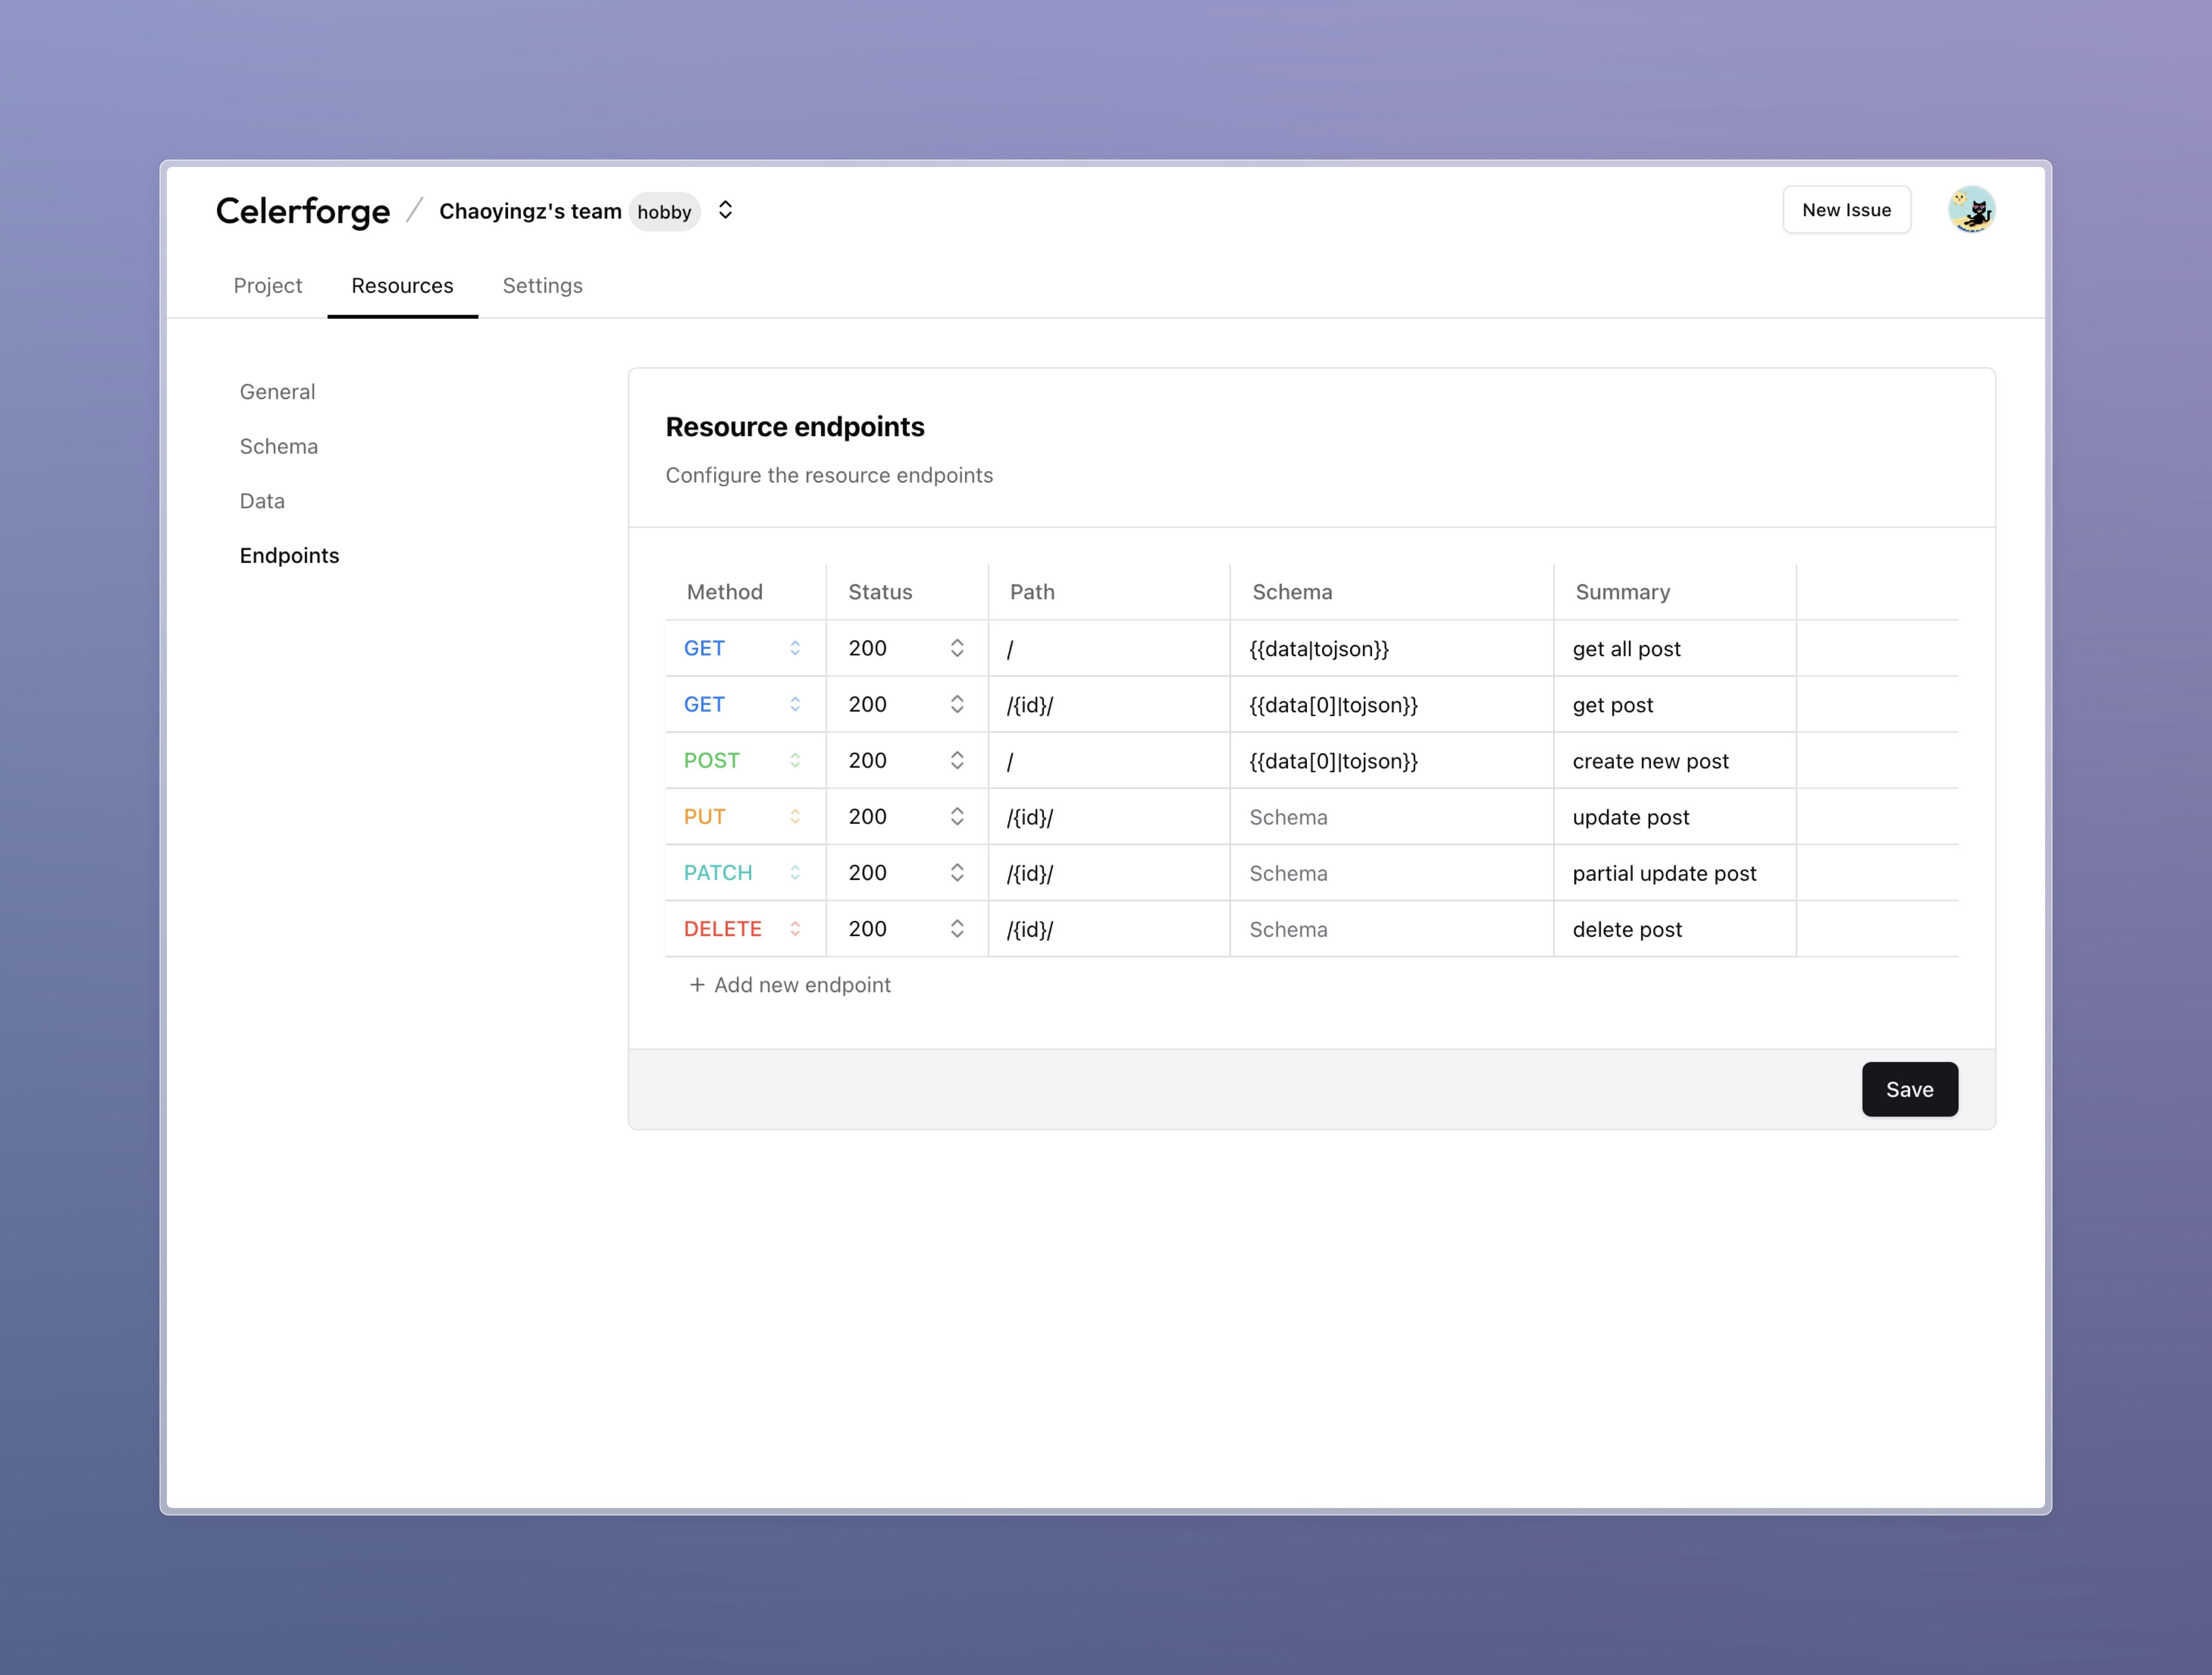The height and width of the screenshot is (1675, 2212).
Task: Open the PATCH method selector arrows
Action: (795, 873)
